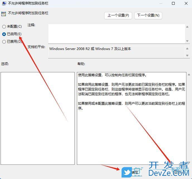Click the text Windows Server 2008 R2 或 Windows 7 及以上版本
Image resolution: width=192 pixels, height=179 pixels.
click(x=90, y=49)
